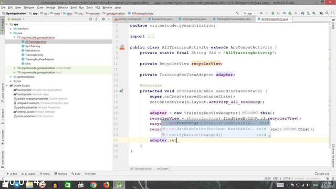Select AllTrainingActivity in project tree
Viewport: 336px width, 189px height.
[x=36, y=42]
